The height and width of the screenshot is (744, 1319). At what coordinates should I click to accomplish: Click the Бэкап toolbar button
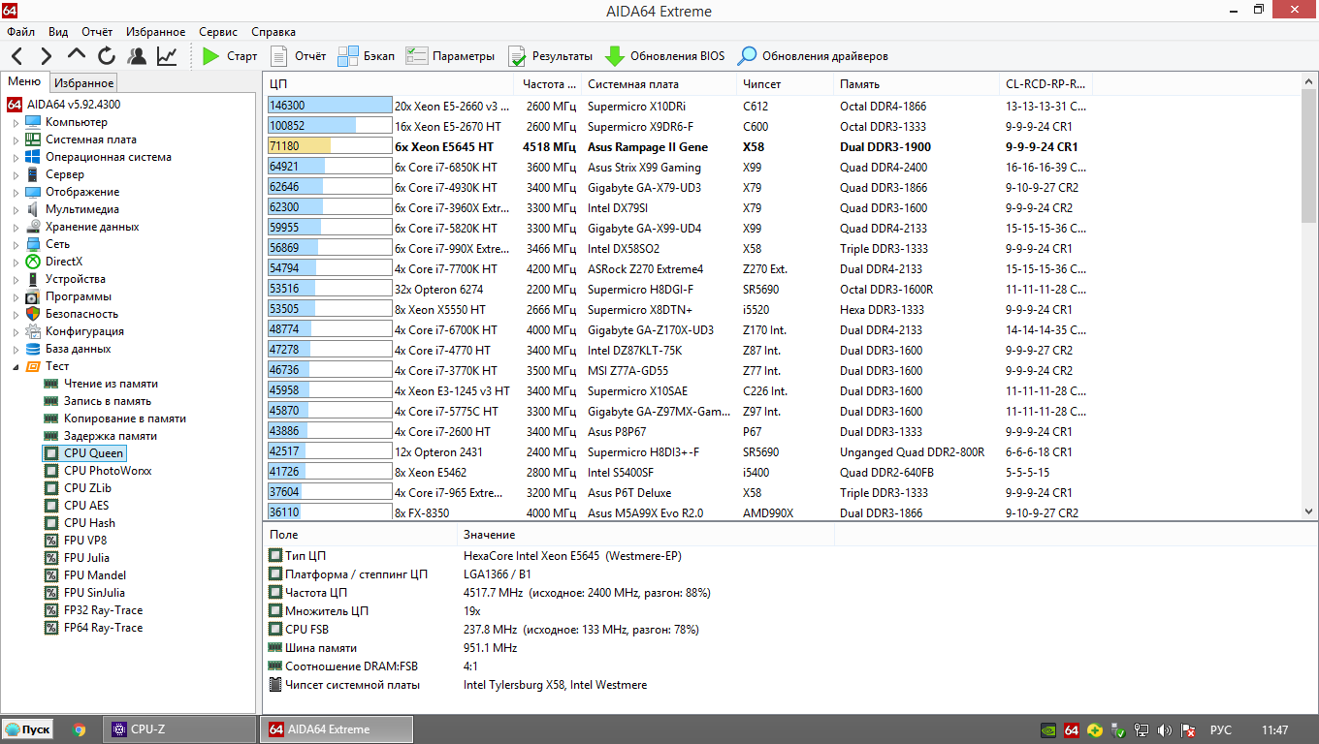366,56
